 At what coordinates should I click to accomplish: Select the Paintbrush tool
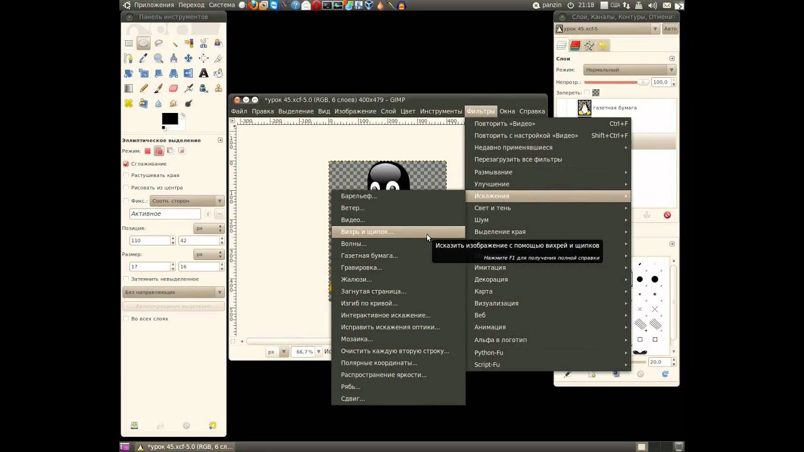click(x=158, y=89)
